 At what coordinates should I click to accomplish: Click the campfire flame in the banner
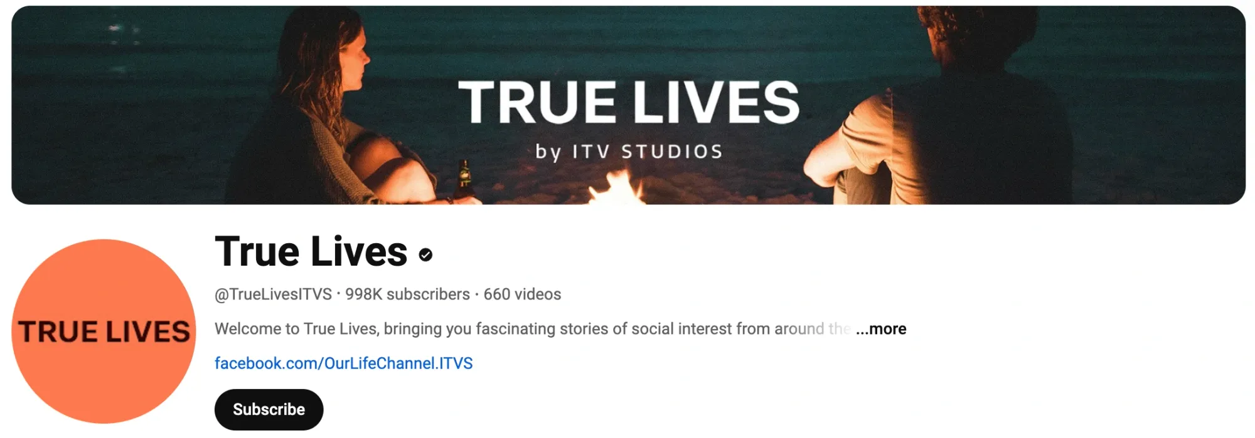pyautogui.click(x=617, y=188)
